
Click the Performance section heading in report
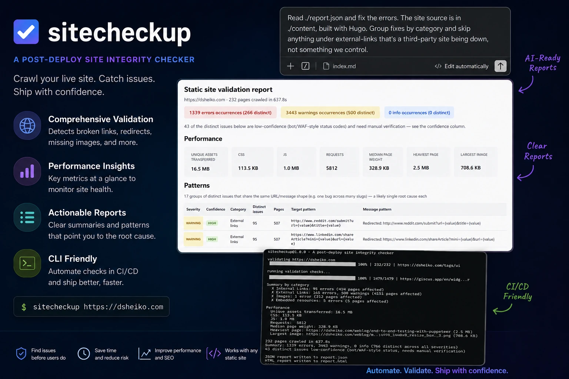(203, 139)
